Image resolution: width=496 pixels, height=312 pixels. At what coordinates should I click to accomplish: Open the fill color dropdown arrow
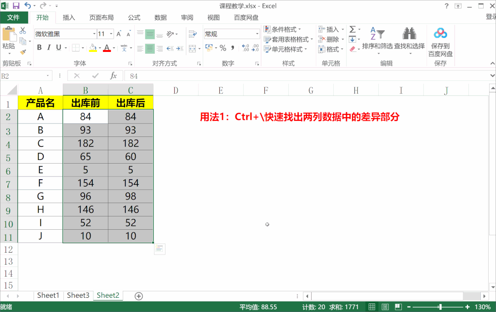(x=100, y=48)
